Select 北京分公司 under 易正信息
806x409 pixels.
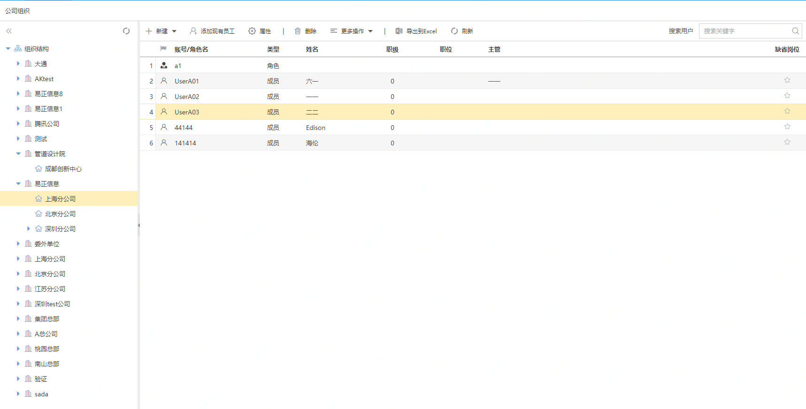point(60,214)
